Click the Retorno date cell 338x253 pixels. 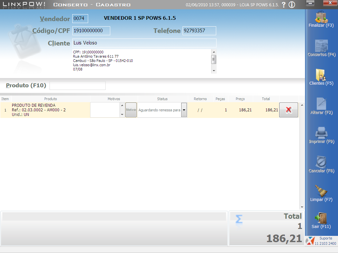[200, 110]
